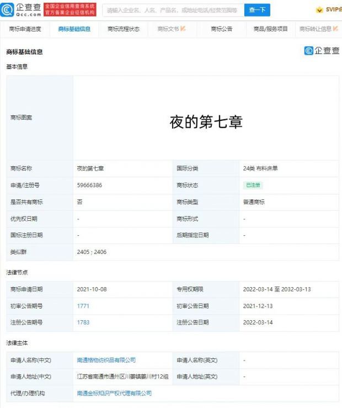Click the 企查查 watermark logo at right

[x=322, y=50]
